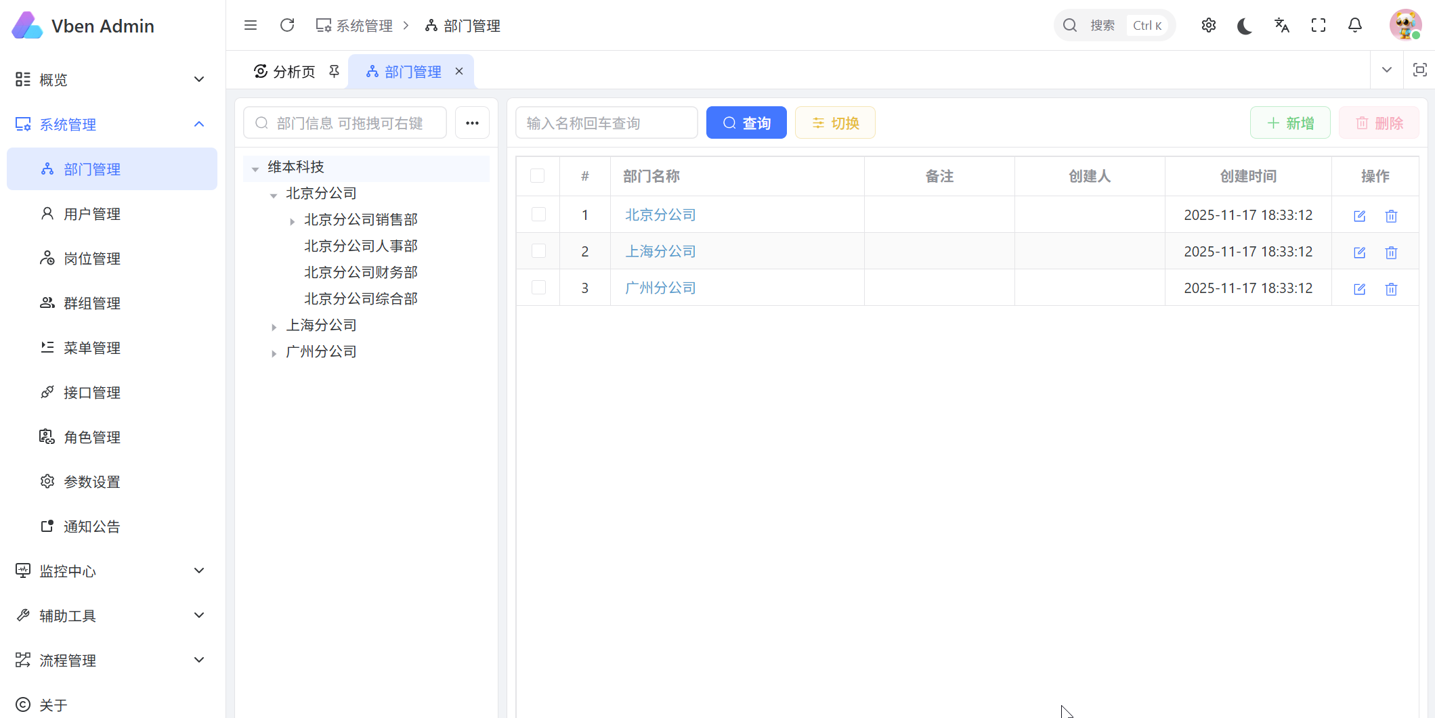Open 用户管理 in the sidebar

(x=92, y=214)
